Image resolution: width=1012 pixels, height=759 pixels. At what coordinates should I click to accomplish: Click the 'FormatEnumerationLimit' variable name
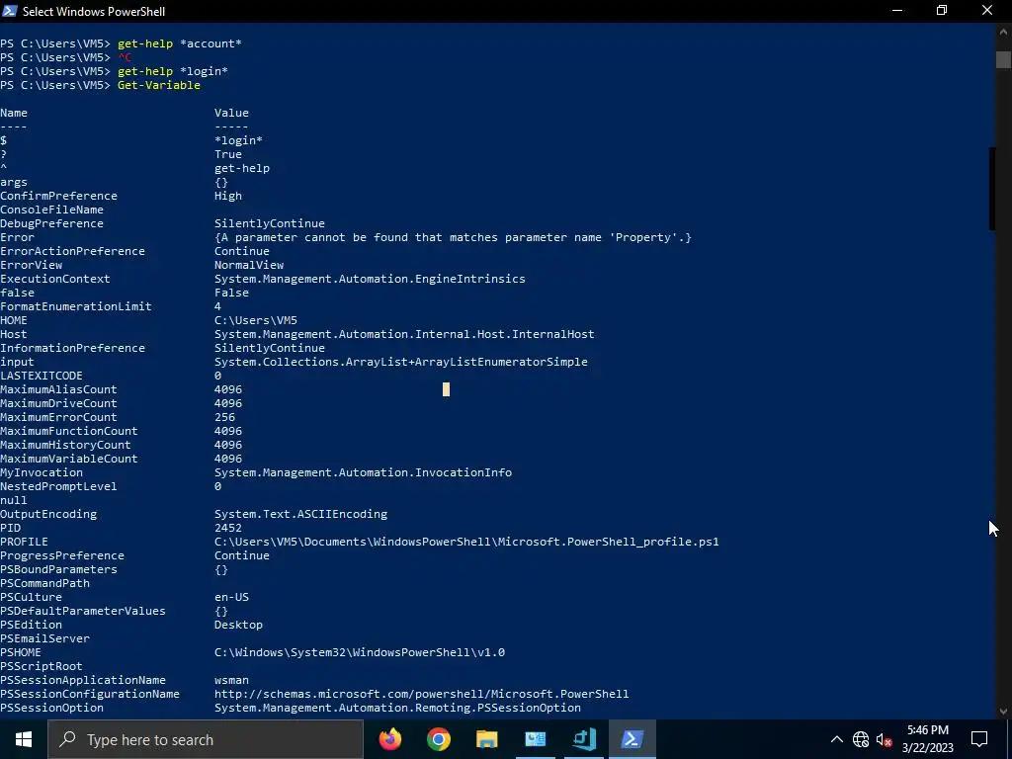click(76, 306)
